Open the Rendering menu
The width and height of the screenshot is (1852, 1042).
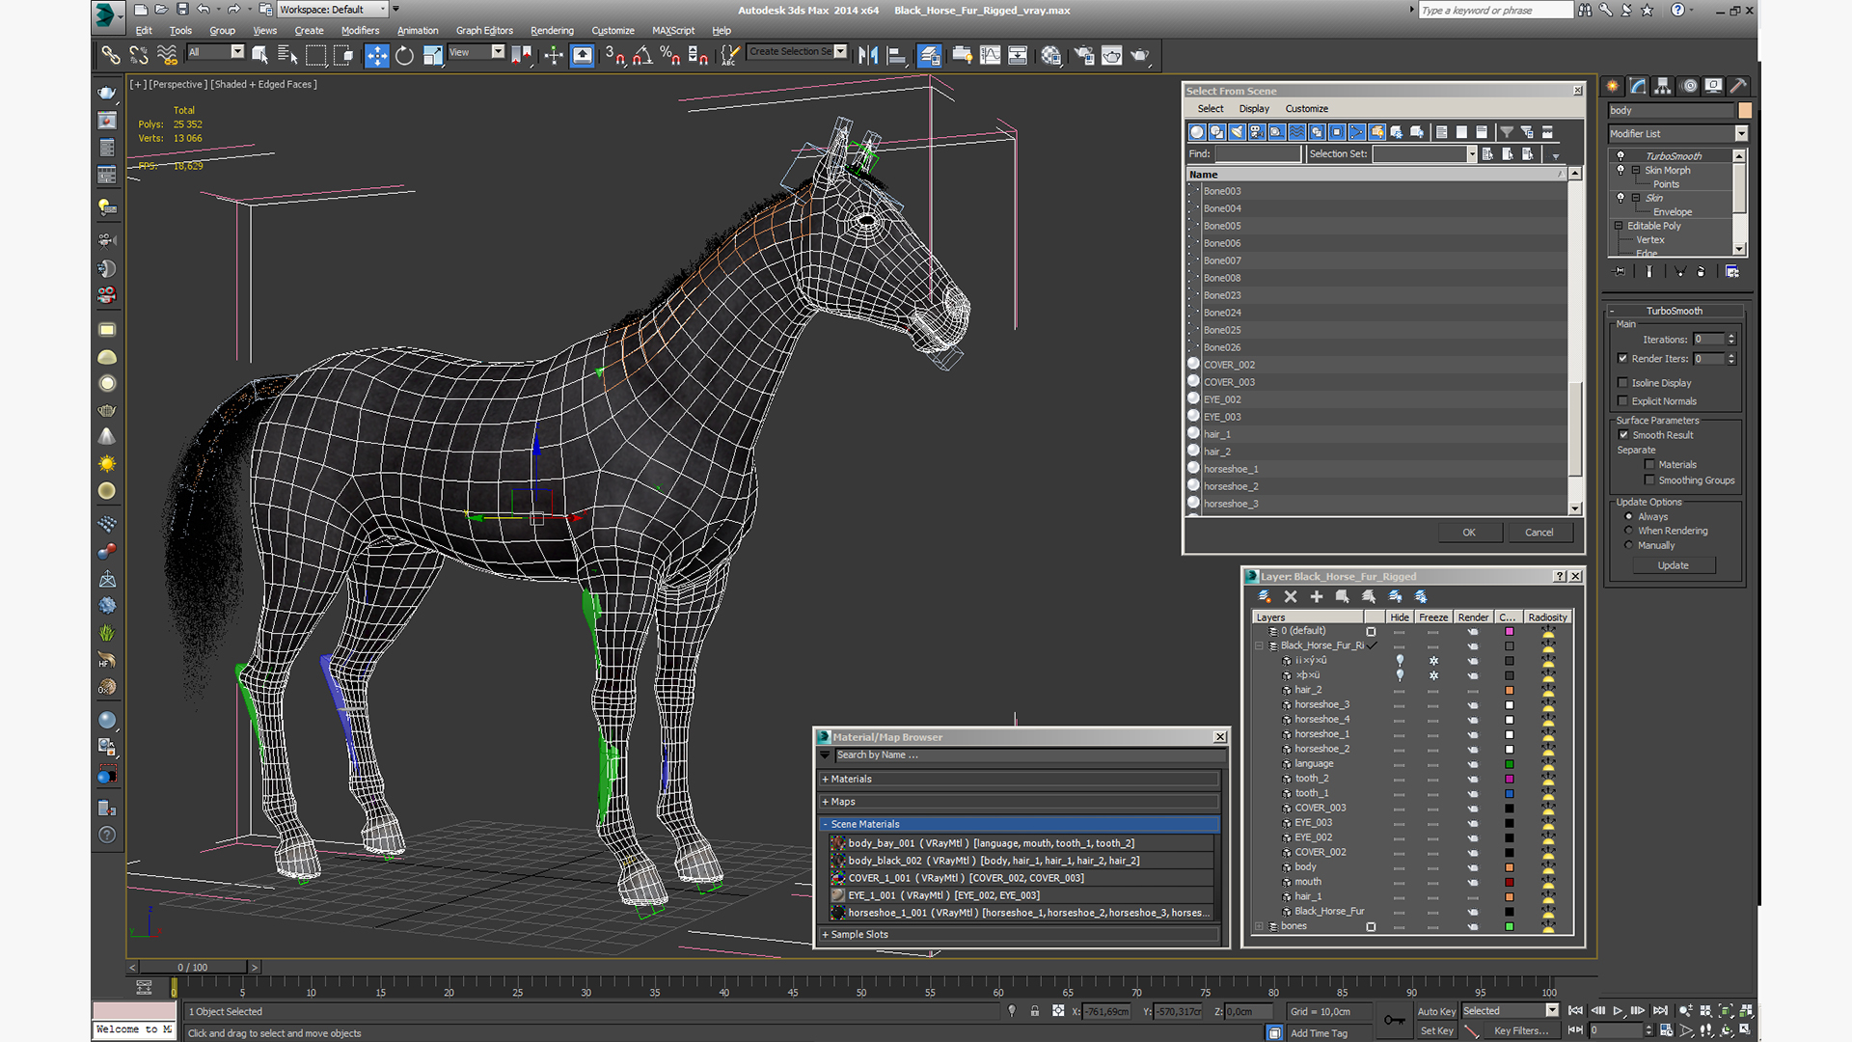point(552,31)
